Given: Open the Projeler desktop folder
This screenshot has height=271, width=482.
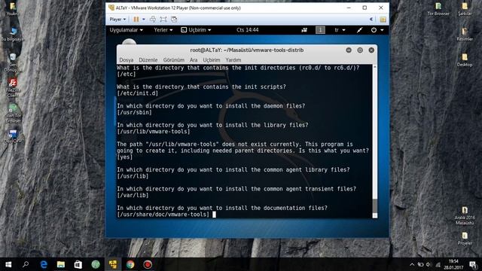Looking at the screenshot, I should (465, 239).
